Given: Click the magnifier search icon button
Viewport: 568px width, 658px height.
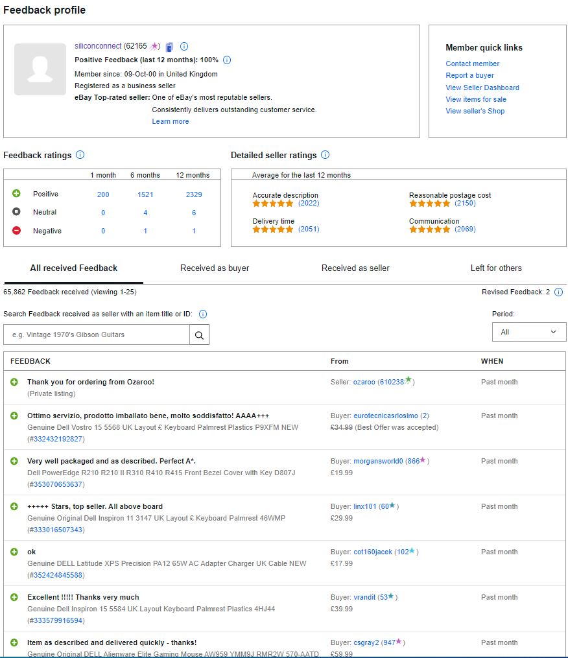Looking at the screenshot, I should pyautogui.click(x=199, y=335).
